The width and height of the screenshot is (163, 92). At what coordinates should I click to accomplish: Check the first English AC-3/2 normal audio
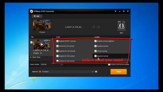pos(57,56)
